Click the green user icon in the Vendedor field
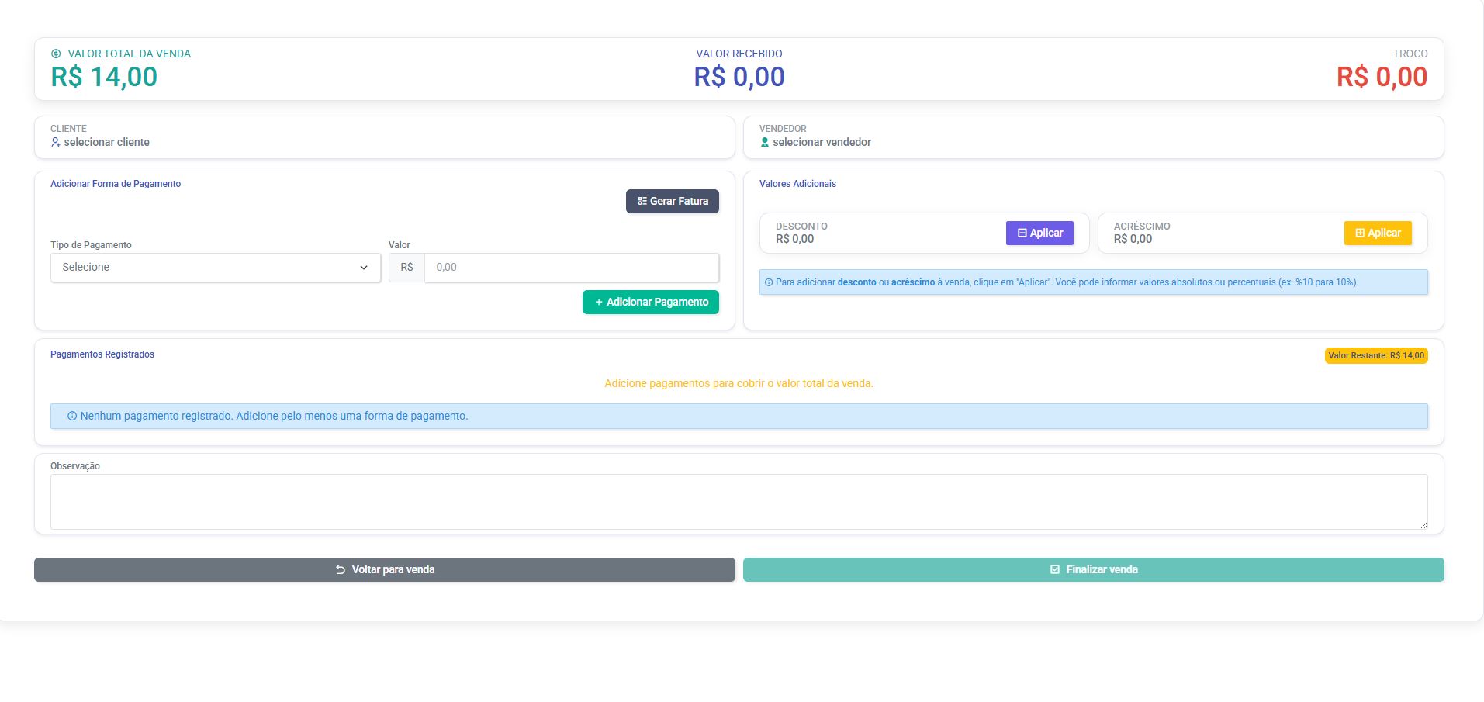The width and height of the screenshot is (1484, 702). click(765, 143)
